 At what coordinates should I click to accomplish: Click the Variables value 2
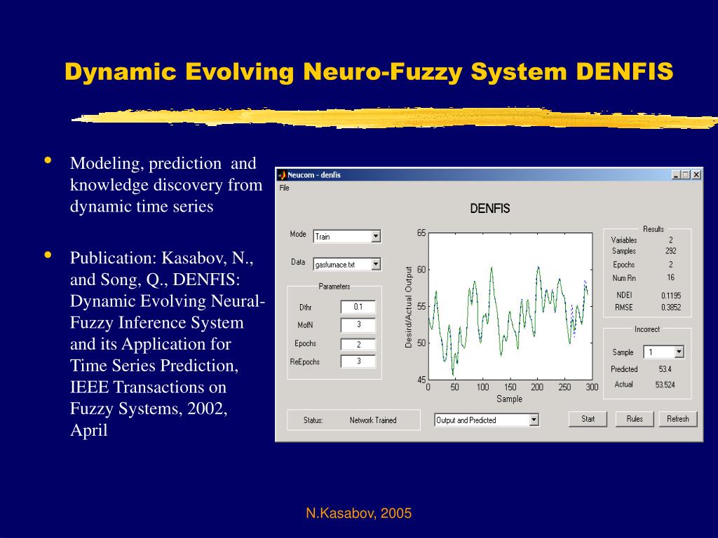click(x=671, y=240)
